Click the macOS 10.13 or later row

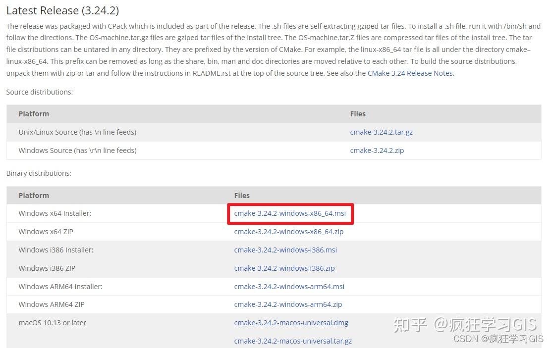(52, 323)
